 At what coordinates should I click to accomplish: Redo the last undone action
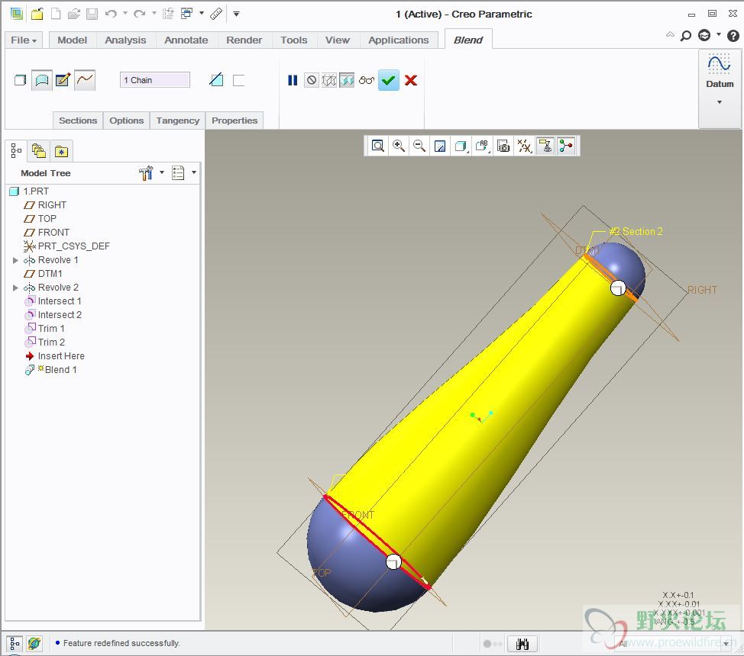[139, 14]
